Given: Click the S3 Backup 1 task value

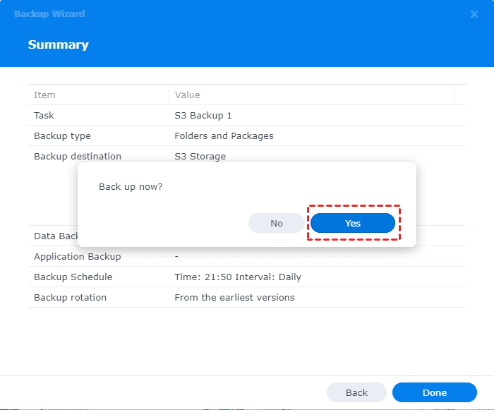Looking at the screenshot, I should 203,115.
